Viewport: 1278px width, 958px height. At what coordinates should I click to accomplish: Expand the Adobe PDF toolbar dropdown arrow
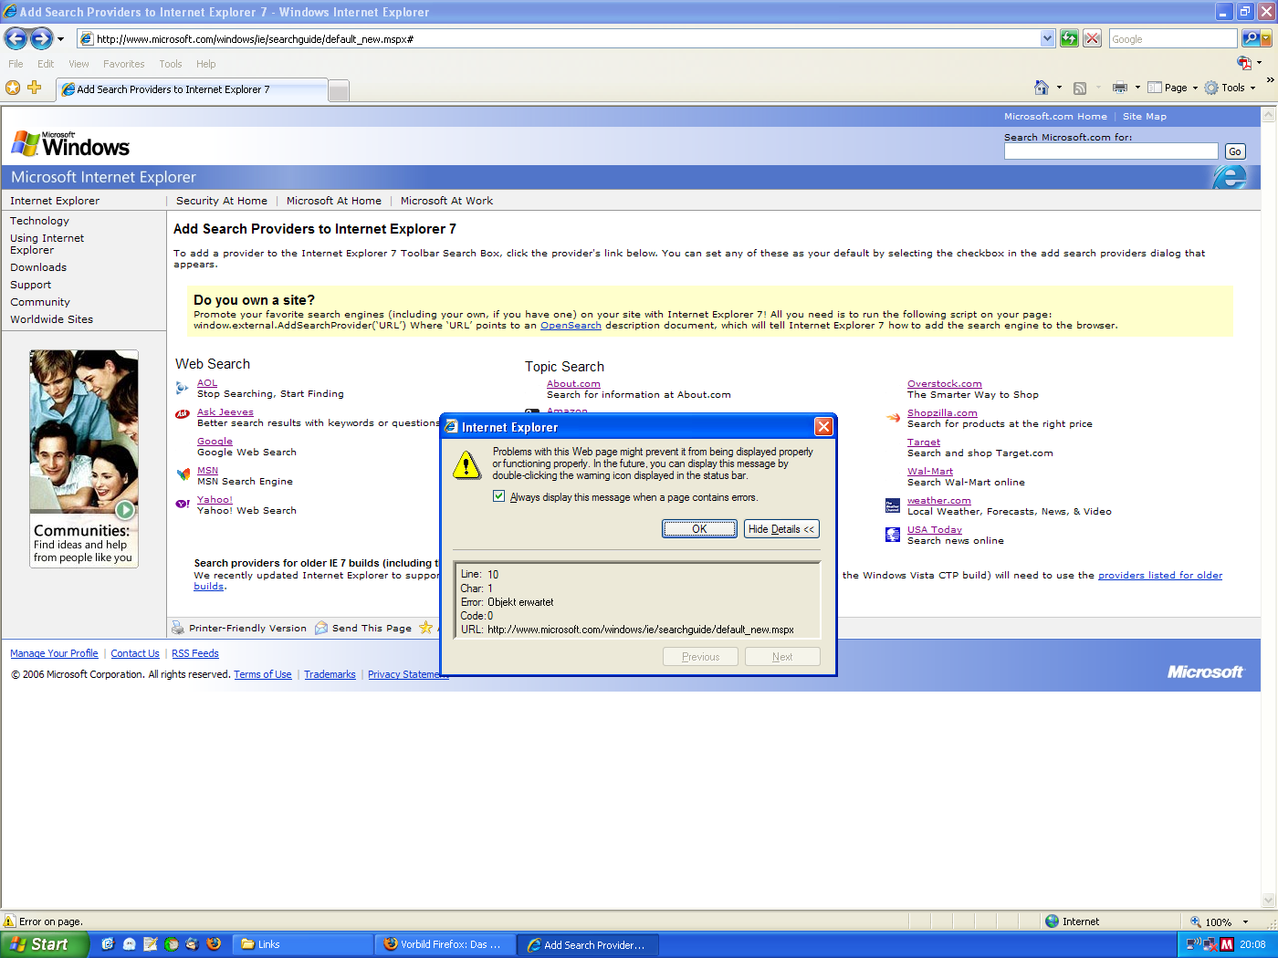tap(1260, 63)
